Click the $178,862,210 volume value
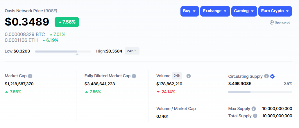This screenshot has height=128, width=299. [x=169, y=84]
